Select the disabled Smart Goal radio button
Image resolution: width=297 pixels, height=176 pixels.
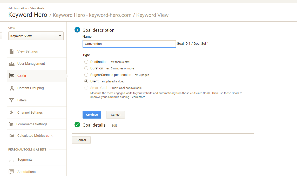pos(86,88)
